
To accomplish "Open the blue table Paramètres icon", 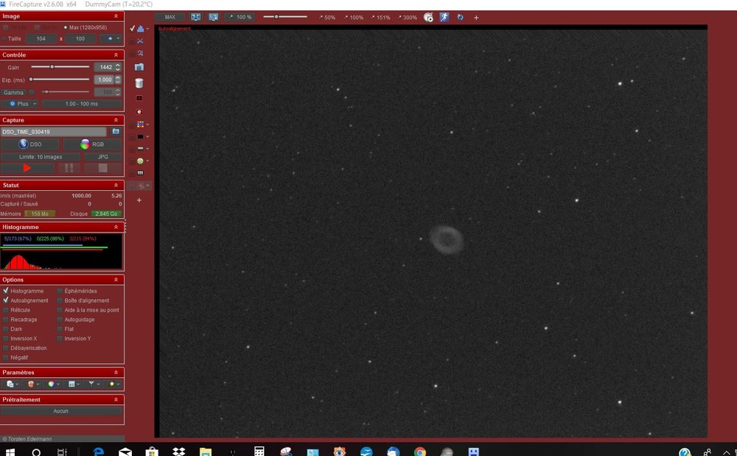I will tap(71, 384).
